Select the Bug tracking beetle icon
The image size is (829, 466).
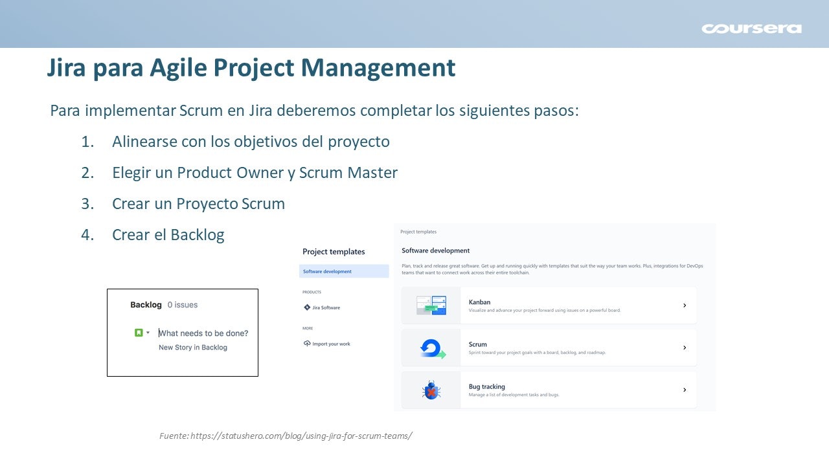(x=431, y=390)
